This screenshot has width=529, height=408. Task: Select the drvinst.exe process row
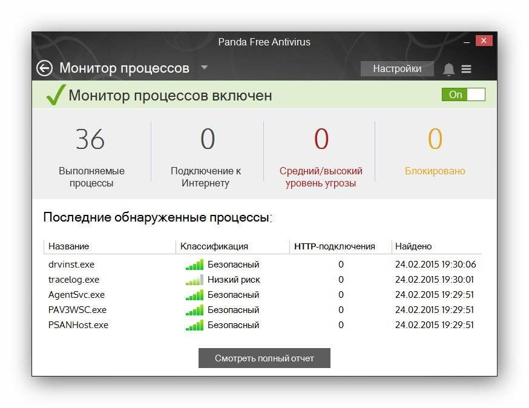[x=263, y=265]
